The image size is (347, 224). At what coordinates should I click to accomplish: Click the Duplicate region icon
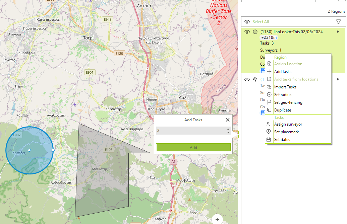pos(269,110)
